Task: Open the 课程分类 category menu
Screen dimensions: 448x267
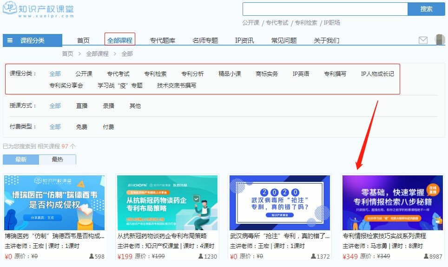Action: coord(33,40)
